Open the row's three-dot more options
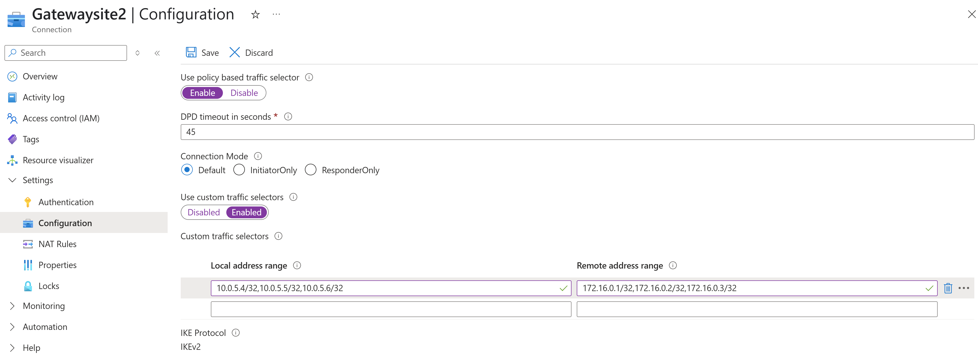 click(x=964, y=288)
